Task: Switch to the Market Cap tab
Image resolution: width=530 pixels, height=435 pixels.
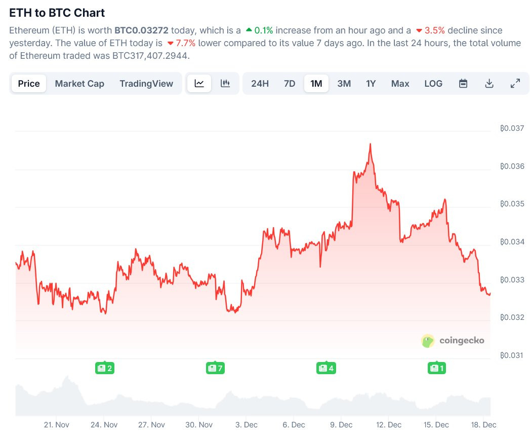Action: 79,83
